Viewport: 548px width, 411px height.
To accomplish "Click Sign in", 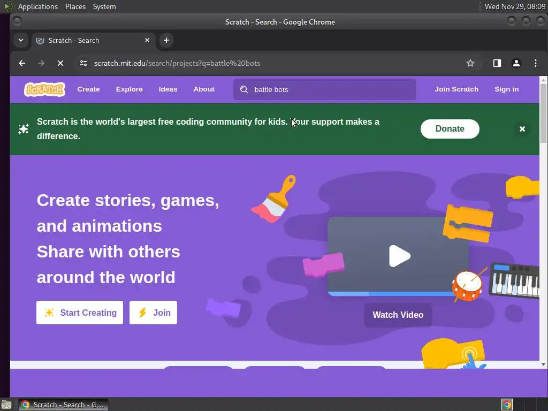I will [x=506, y=89].
